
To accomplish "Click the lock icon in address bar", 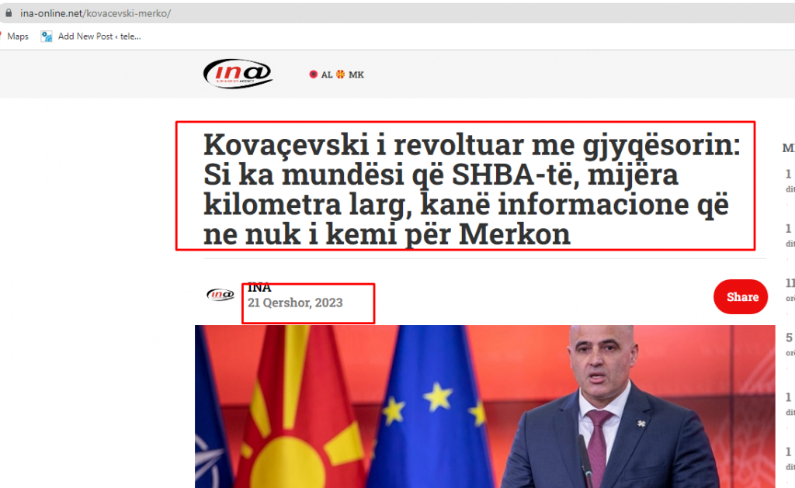I will click(x=8, y=13).
